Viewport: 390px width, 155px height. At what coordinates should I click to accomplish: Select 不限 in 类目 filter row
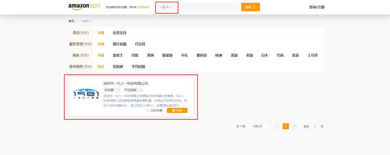[x=101, y=33]
